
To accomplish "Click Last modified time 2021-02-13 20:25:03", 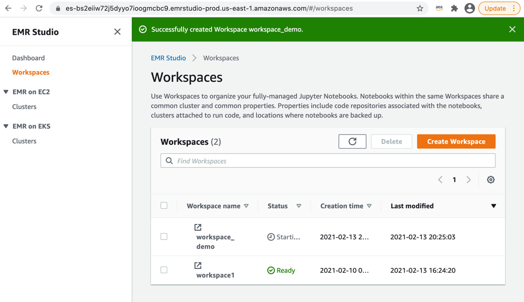I will click(x=423, y=237).
